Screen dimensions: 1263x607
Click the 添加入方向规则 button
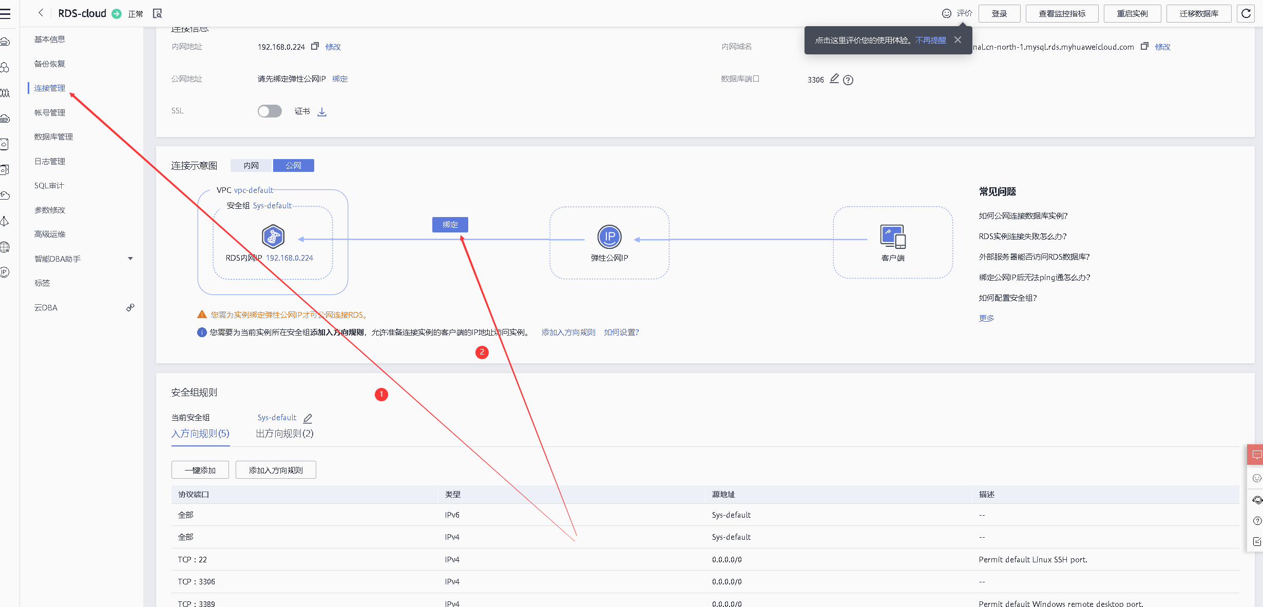tap(276, 470)
